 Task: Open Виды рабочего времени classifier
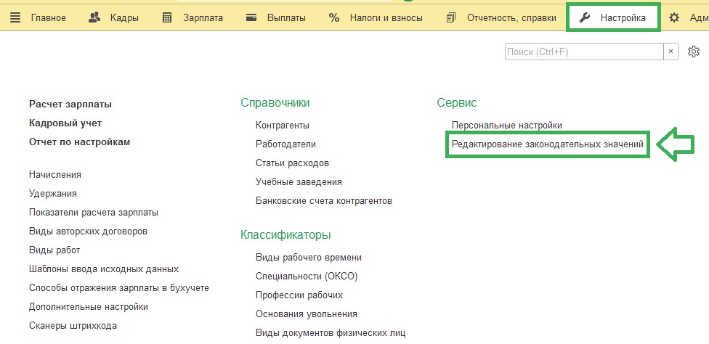click(309, 258)
